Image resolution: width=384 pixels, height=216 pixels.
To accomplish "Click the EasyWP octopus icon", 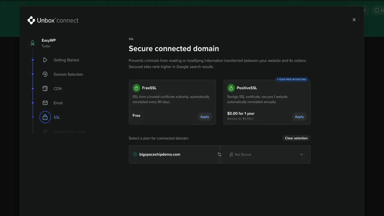I will 33,43.
